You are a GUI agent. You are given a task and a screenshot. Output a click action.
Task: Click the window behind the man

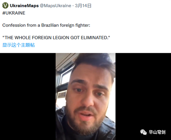tap(65, 77)
